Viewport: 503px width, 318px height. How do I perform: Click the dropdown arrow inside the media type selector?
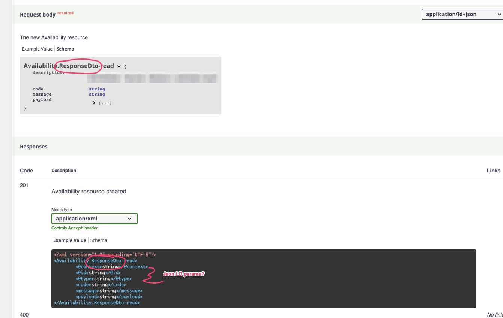(x=130, y=218)
